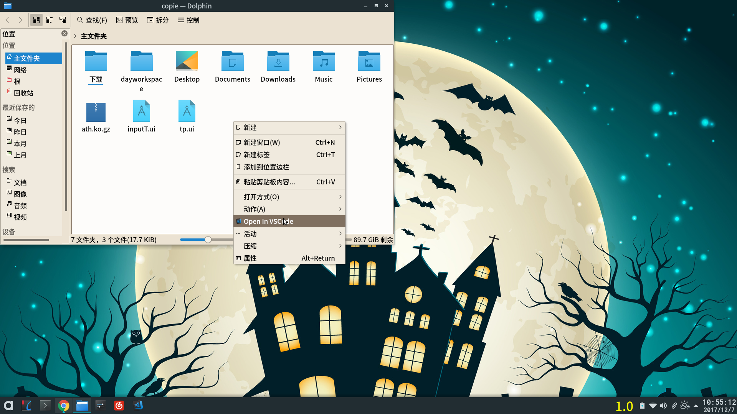Open the application launcher in taskbar
The width and height of the screenshot is (737, 414).
tap(8, 406)
